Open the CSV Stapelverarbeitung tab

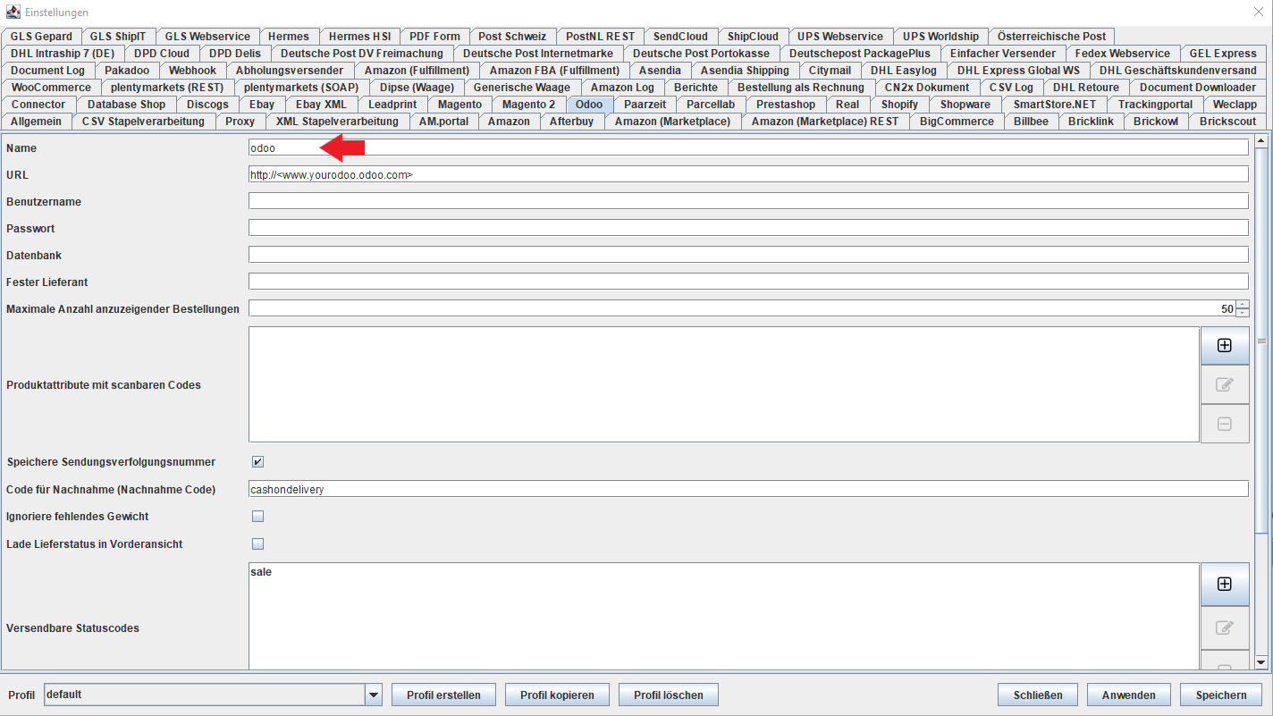[x=143, y=122]
